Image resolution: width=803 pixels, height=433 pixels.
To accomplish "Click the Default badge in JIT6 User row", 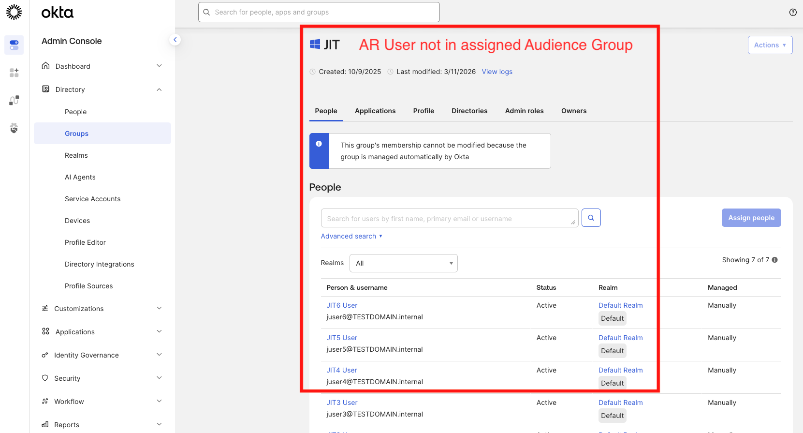I will click(613, 318).
